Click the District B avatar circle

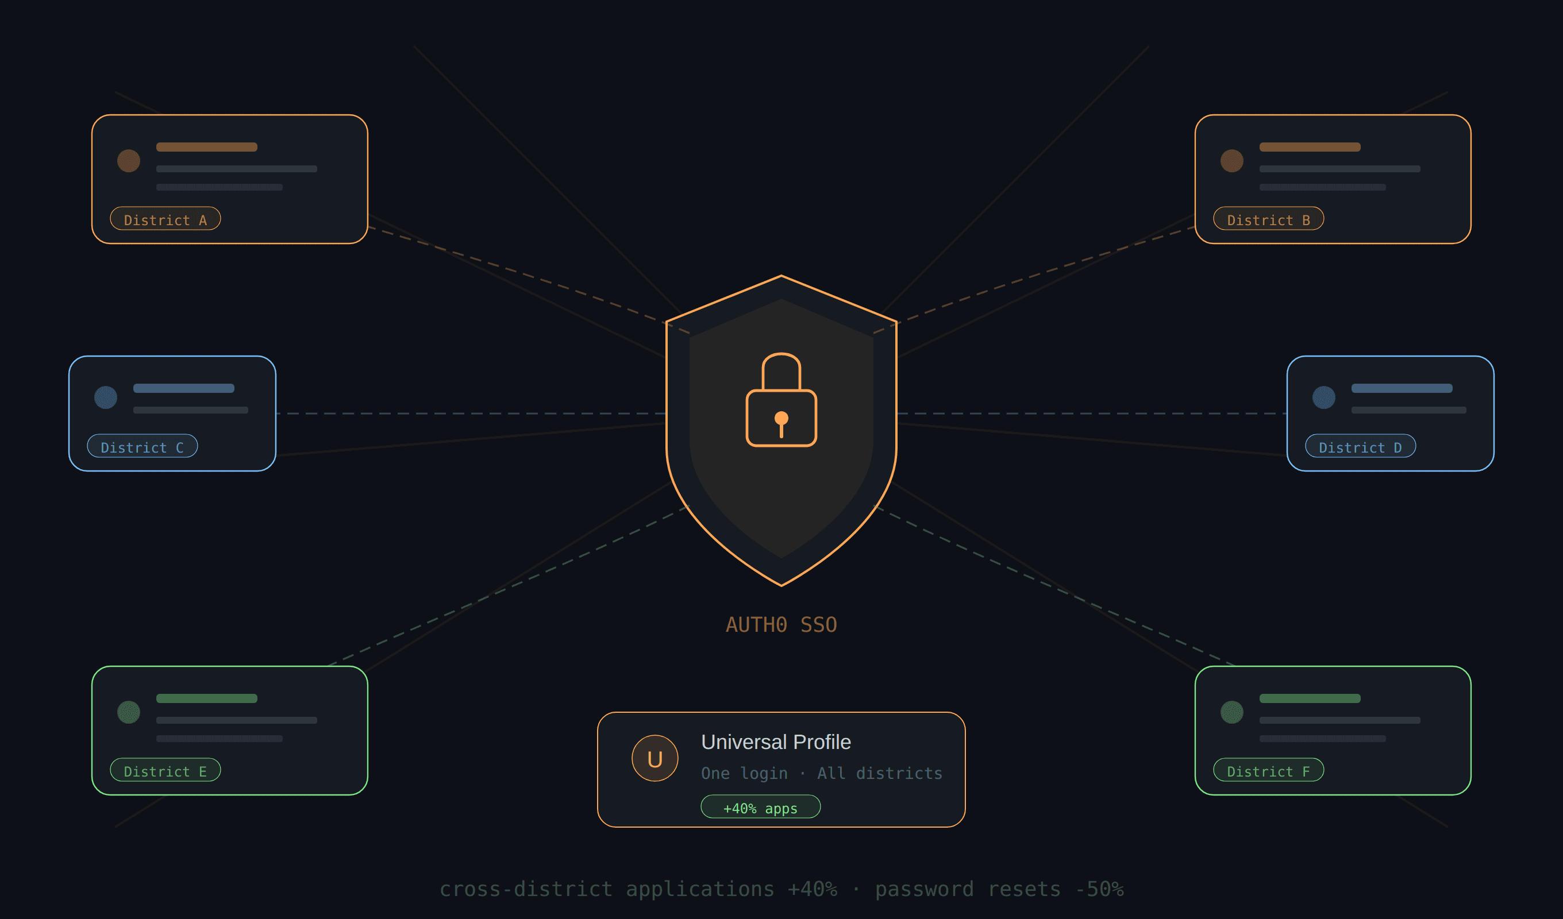[1232, 161]
